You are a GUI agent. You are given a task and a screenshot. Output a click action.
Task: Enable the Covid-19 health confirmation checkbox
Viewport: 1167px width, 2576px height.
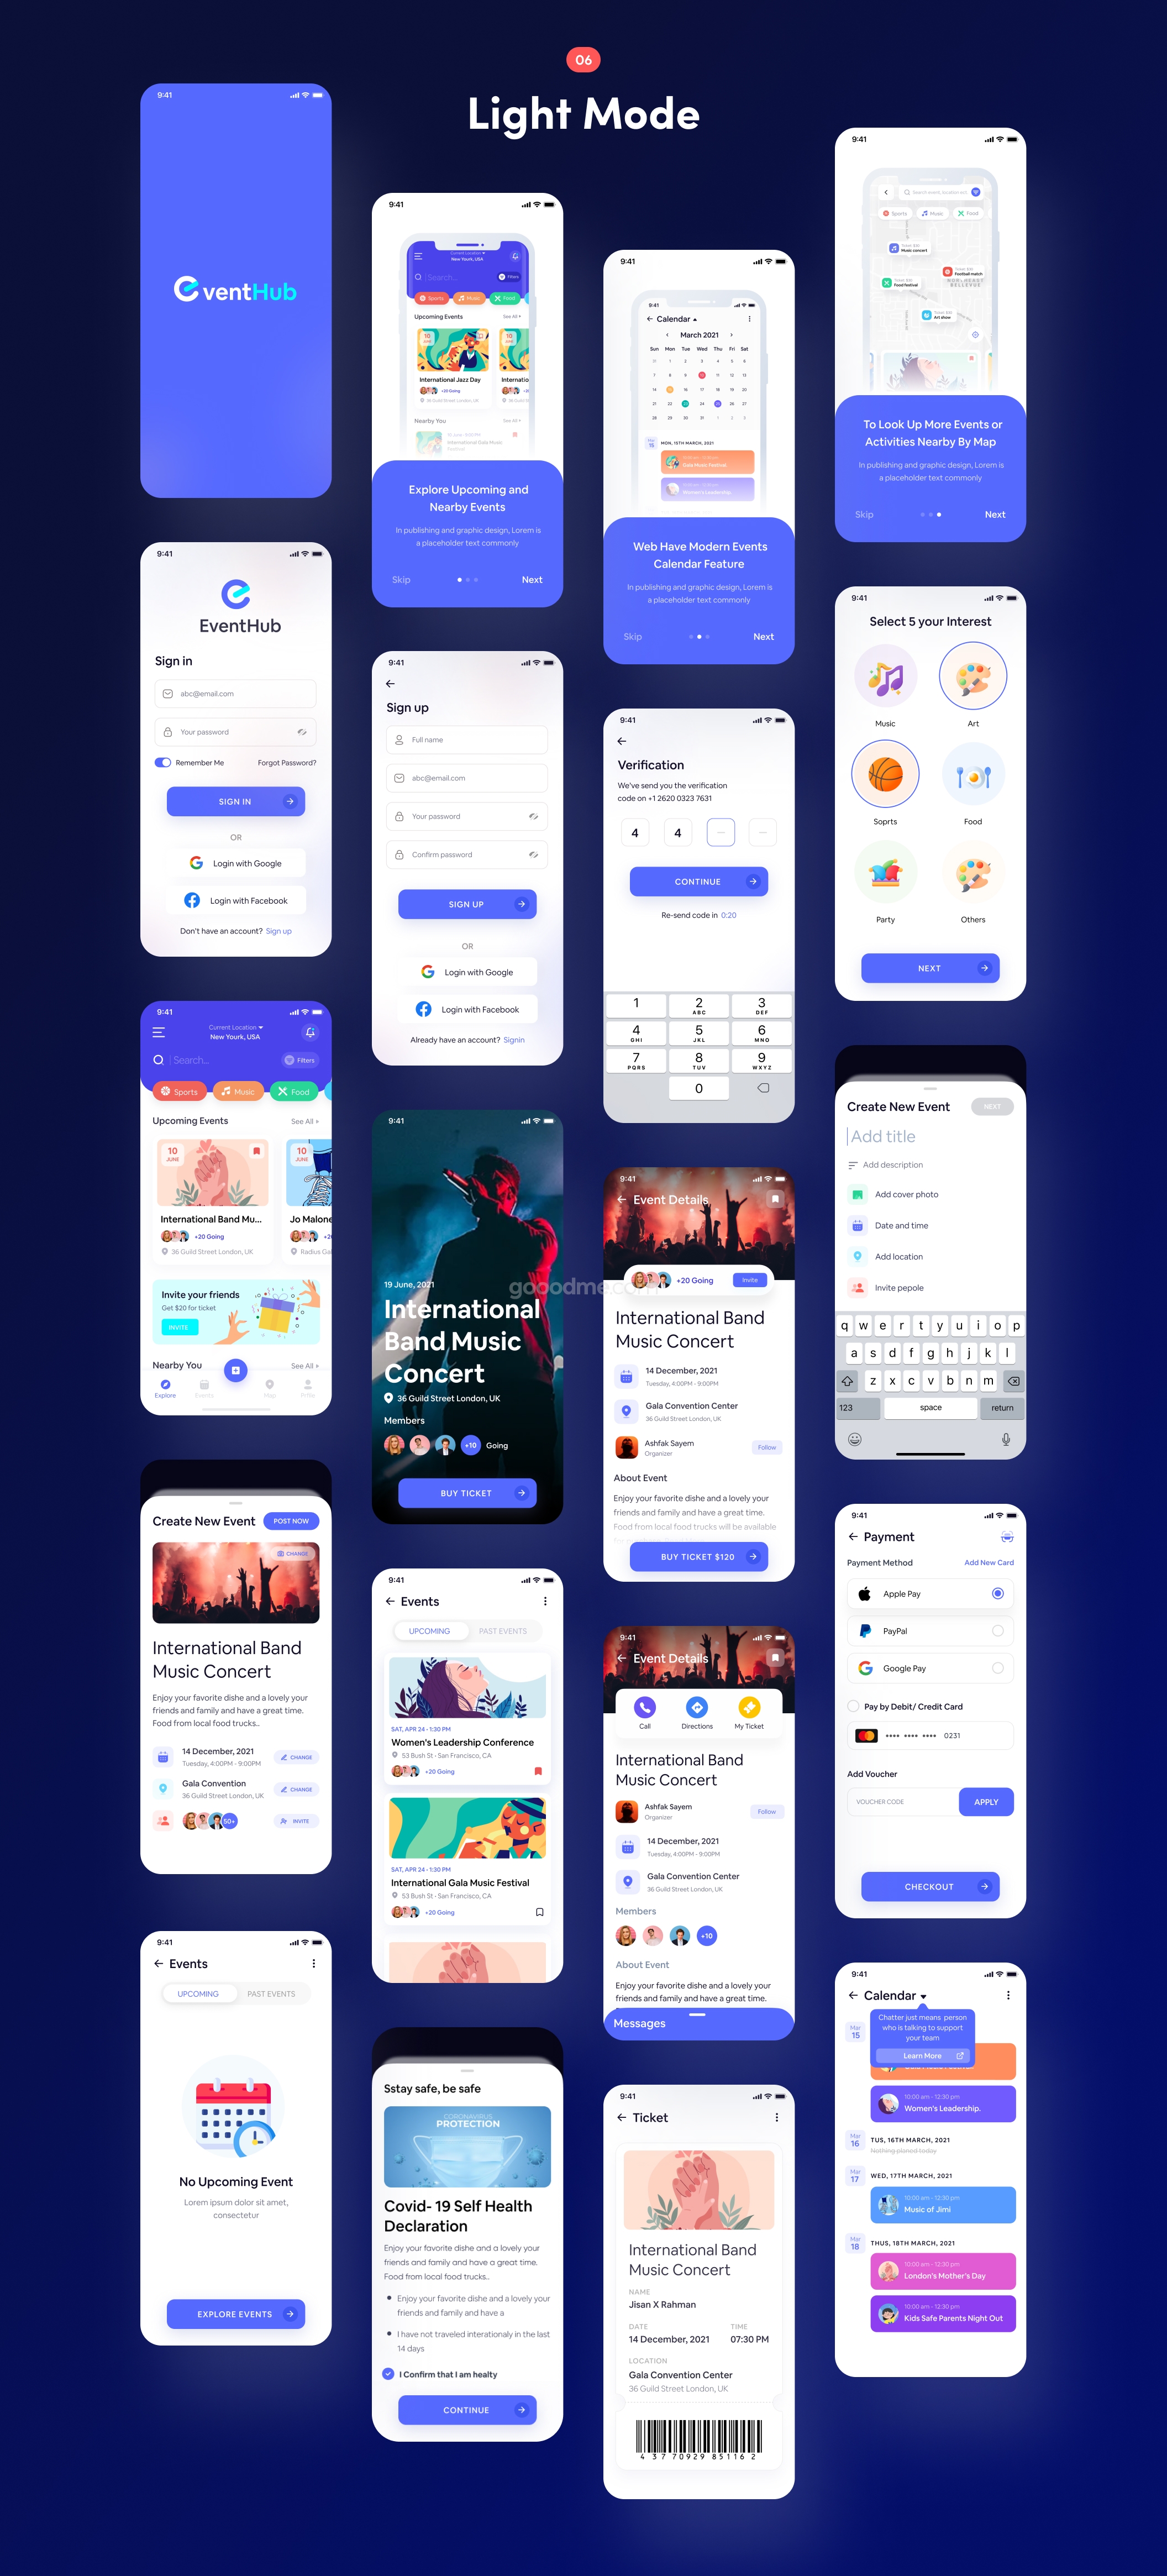(x=388, y=2374)
